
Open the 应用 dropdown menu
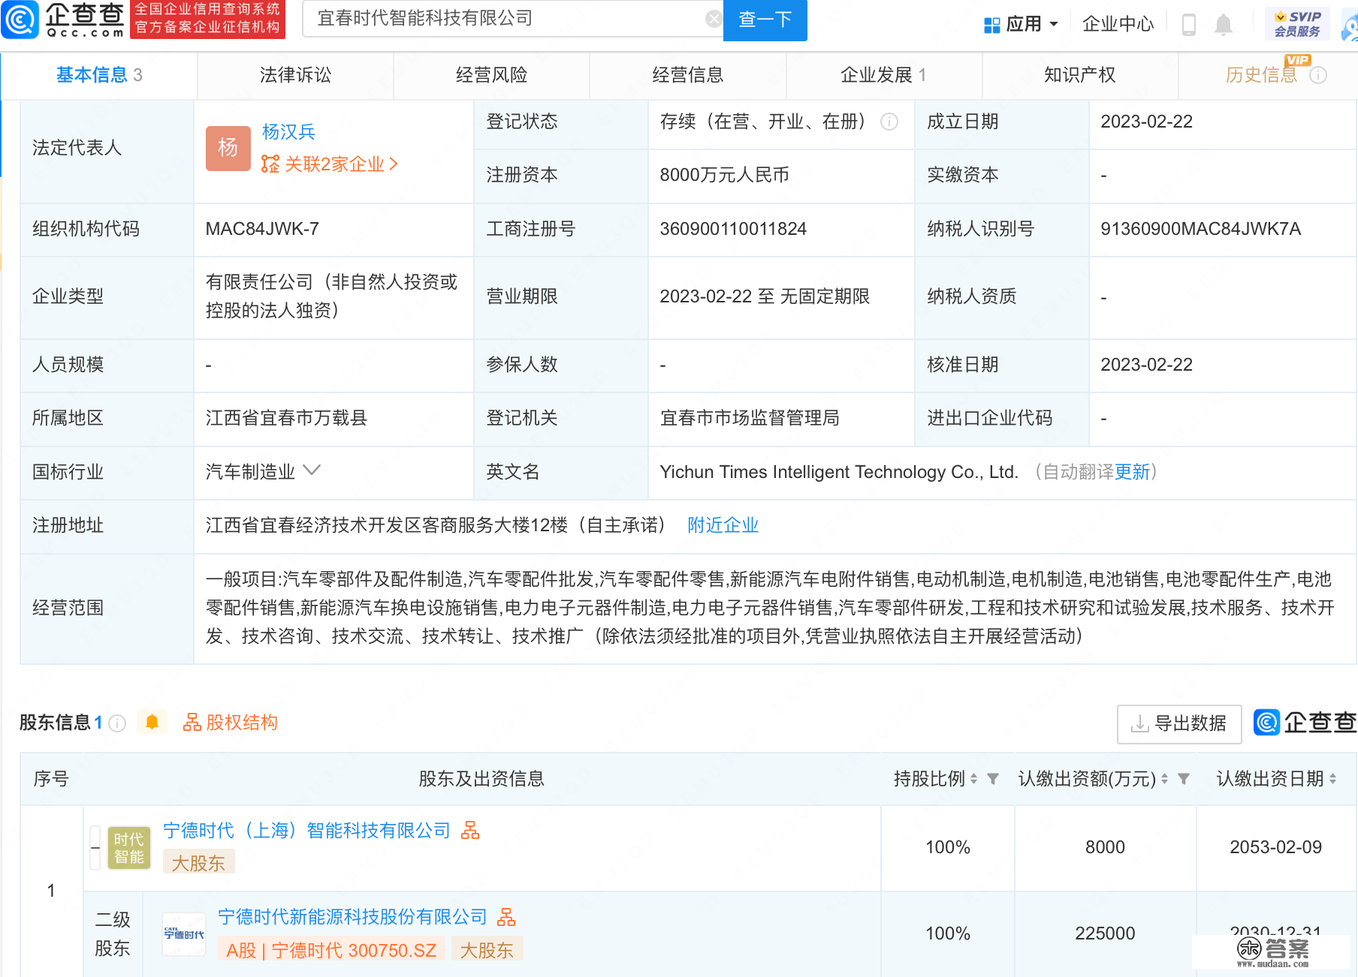click(1022, 24)
